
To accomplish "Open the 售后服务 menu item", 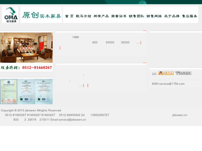I will click(x=189, y=16).
